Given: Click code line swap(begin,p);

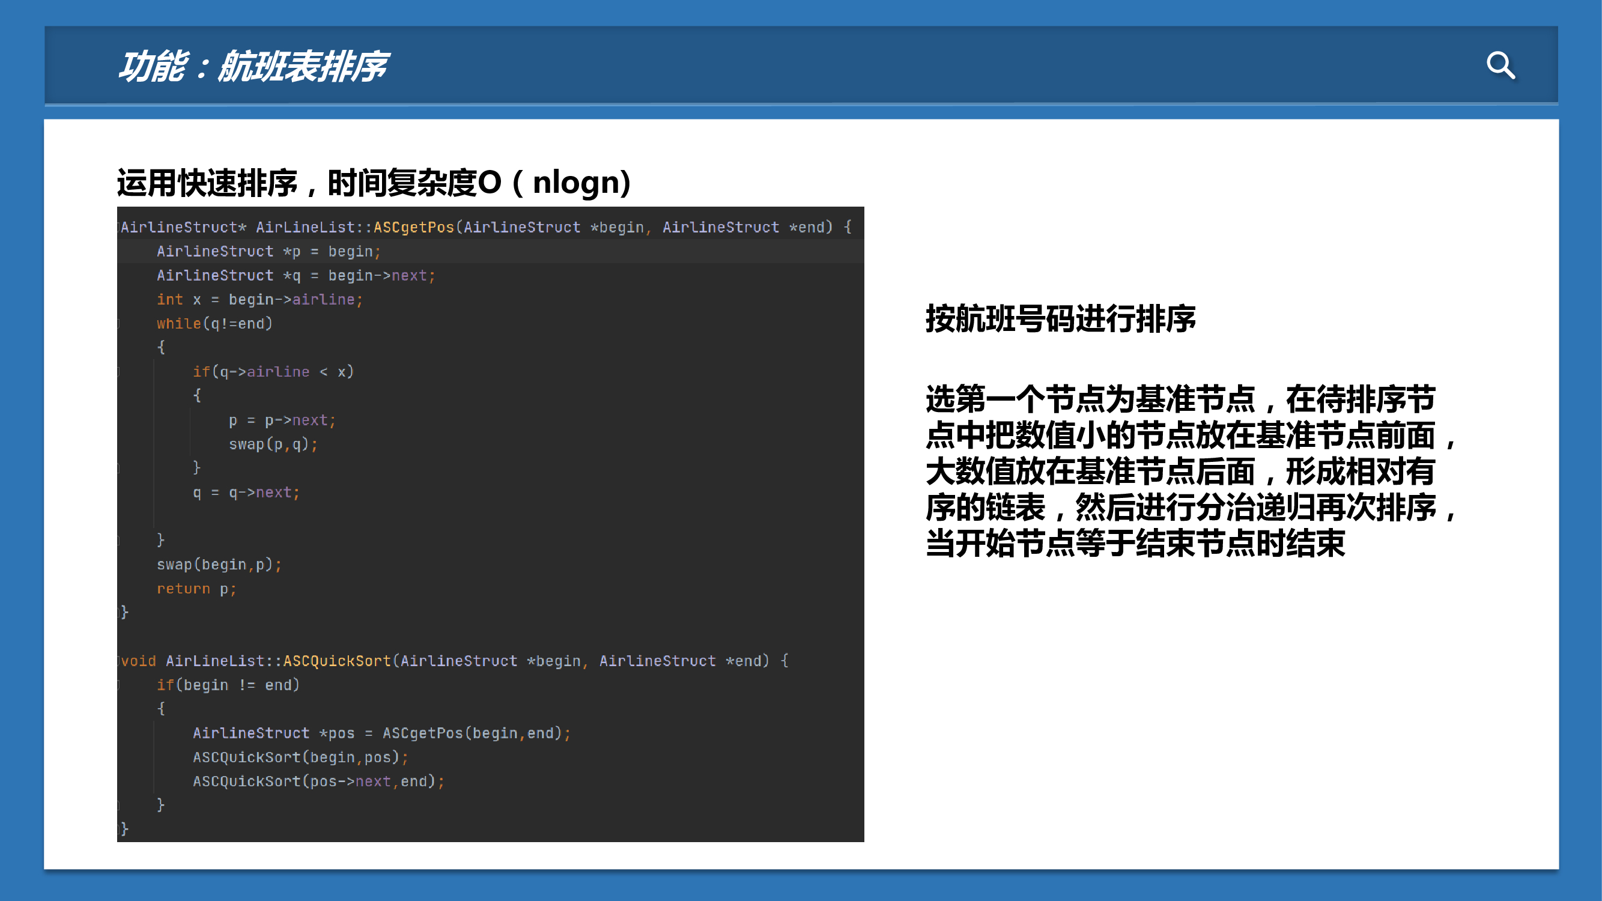Looking at the screenshot, I should click(219, 565).
